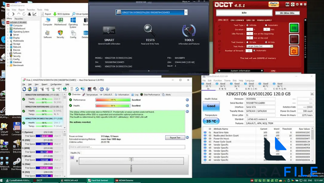Viewport: 324px width, 183px height.
Task: Refresh the AIDA64 page
Action: click(x=24, y=14)
